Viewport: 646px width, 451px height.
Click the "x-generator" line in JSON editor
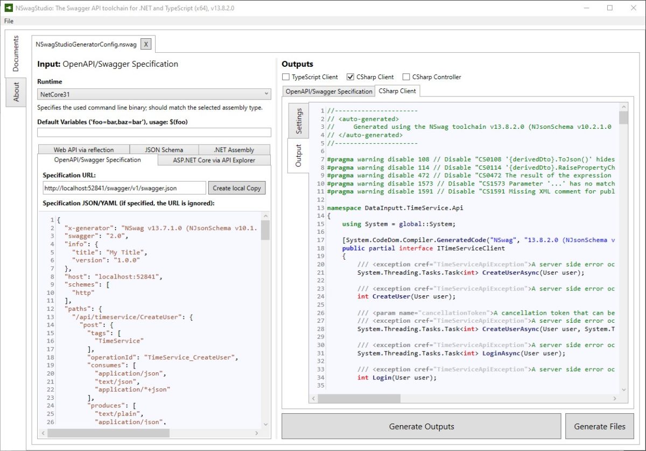[161, 228]
